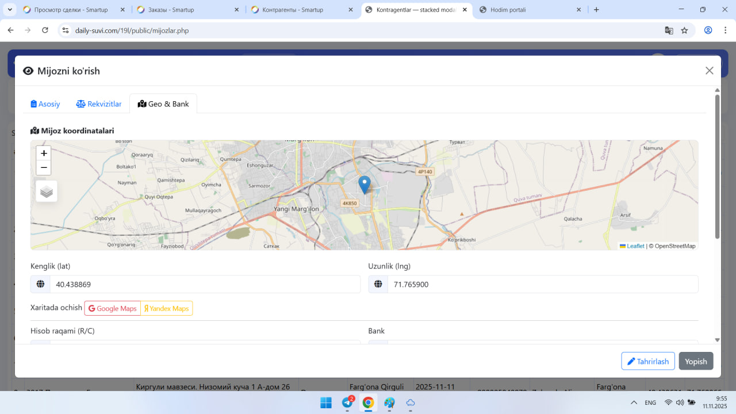This screenshot has width=736, height=414.
Task: Open location in Google Maps
Action: tap(113, 309)
